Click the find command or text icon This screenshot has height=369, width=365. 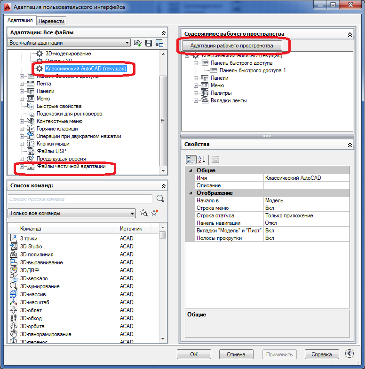[x=144, y=213]
